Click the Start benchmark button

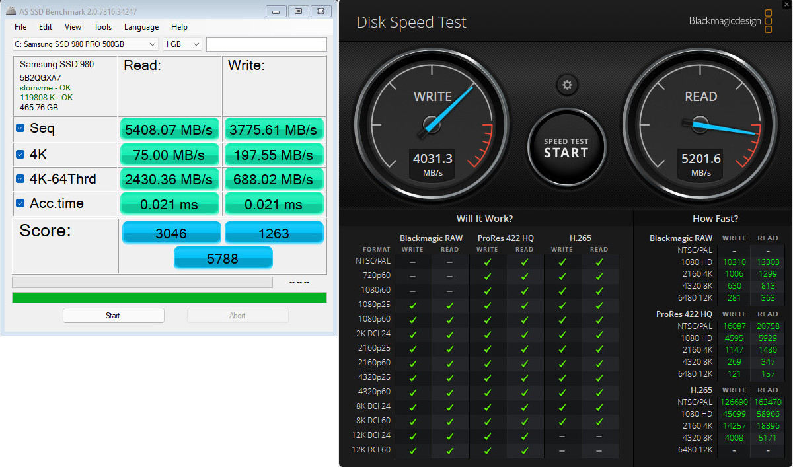click(x=113, y=316)
